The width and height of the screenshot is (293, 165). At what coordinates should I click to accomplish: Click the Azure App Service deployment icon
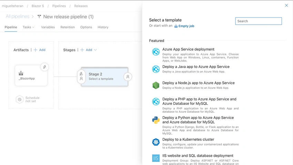click(156, 52)
